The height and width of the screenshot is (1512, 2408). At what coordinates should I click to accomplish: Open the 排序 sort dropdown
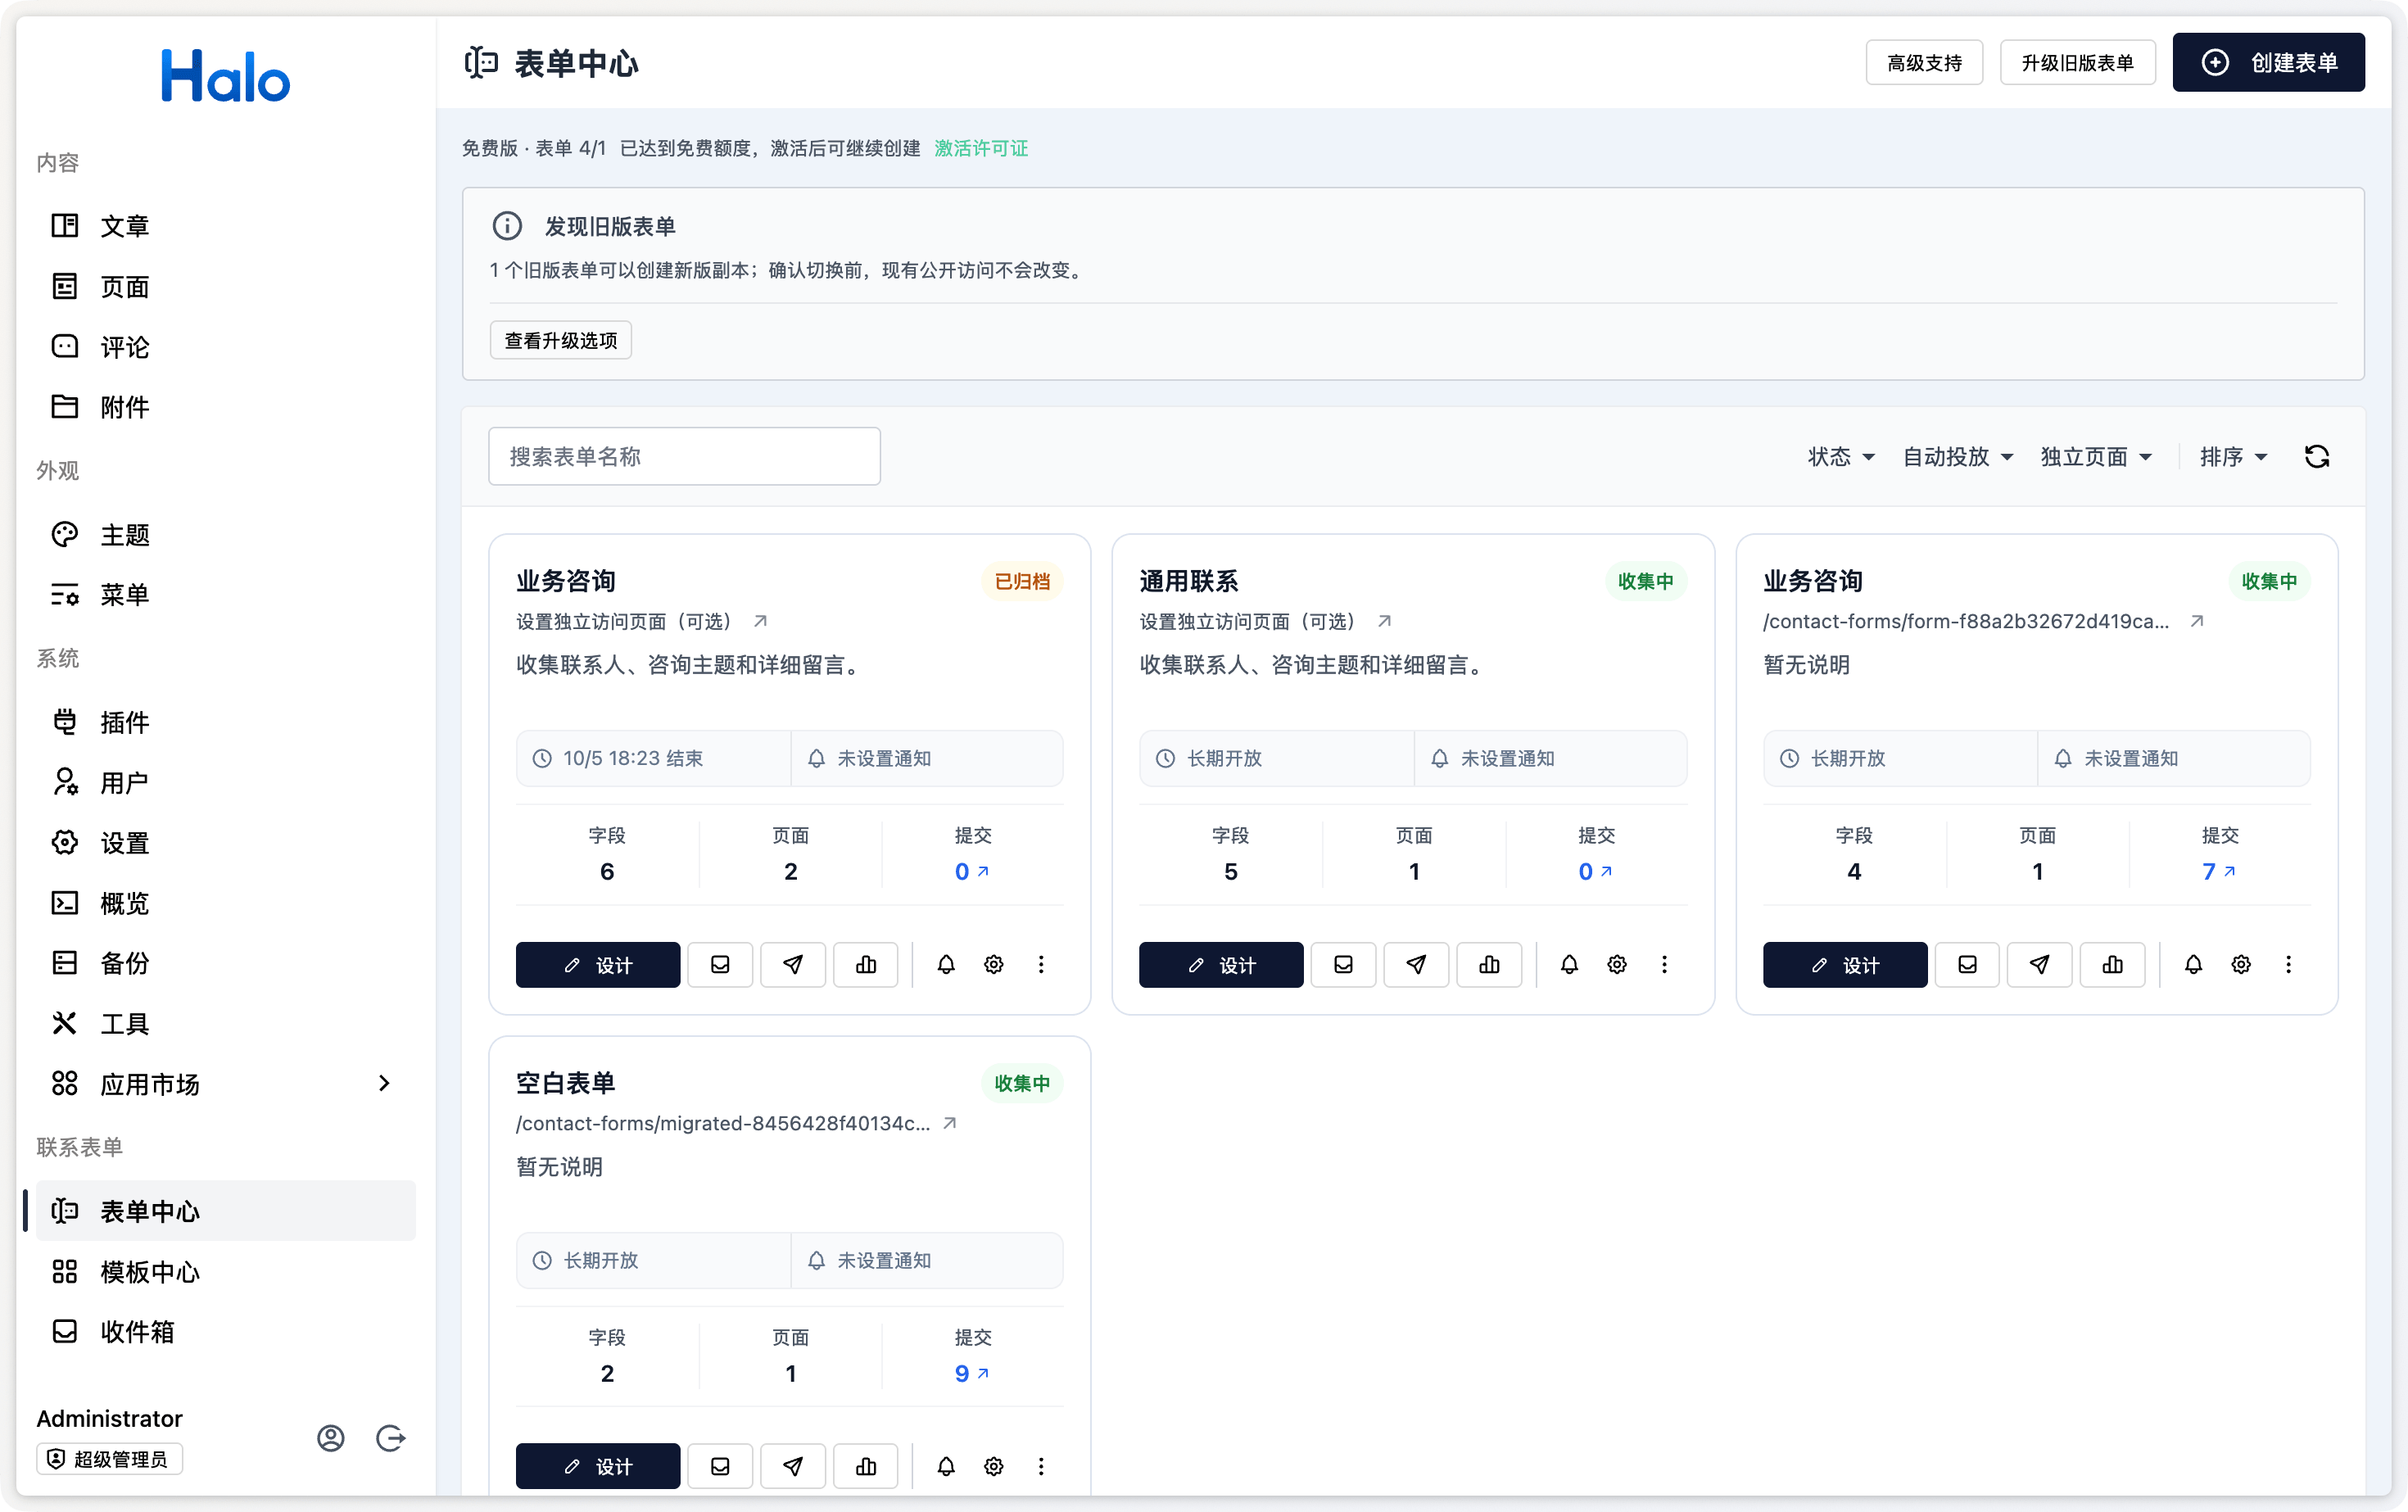coord(2233,456)
